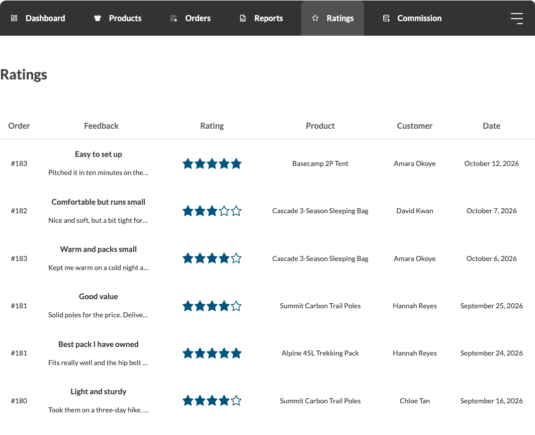Click Hannah Reyes in the September 25 row

pos(414,306)
